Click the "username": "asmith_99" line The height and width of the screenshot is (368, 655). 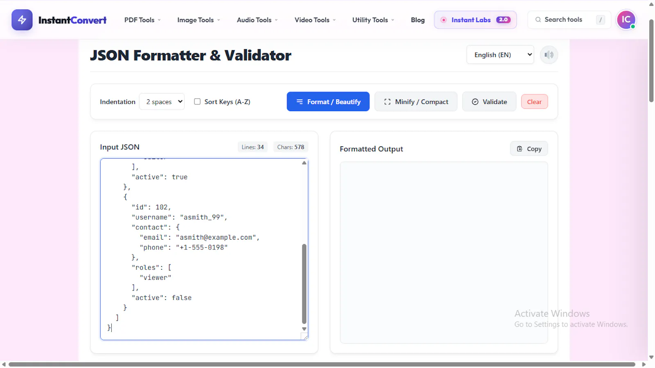click(x=179, y=218)
